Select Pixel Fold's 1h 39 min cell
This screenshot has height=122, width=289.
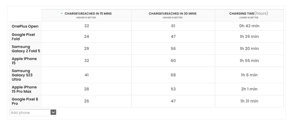(x=249, y=36)
